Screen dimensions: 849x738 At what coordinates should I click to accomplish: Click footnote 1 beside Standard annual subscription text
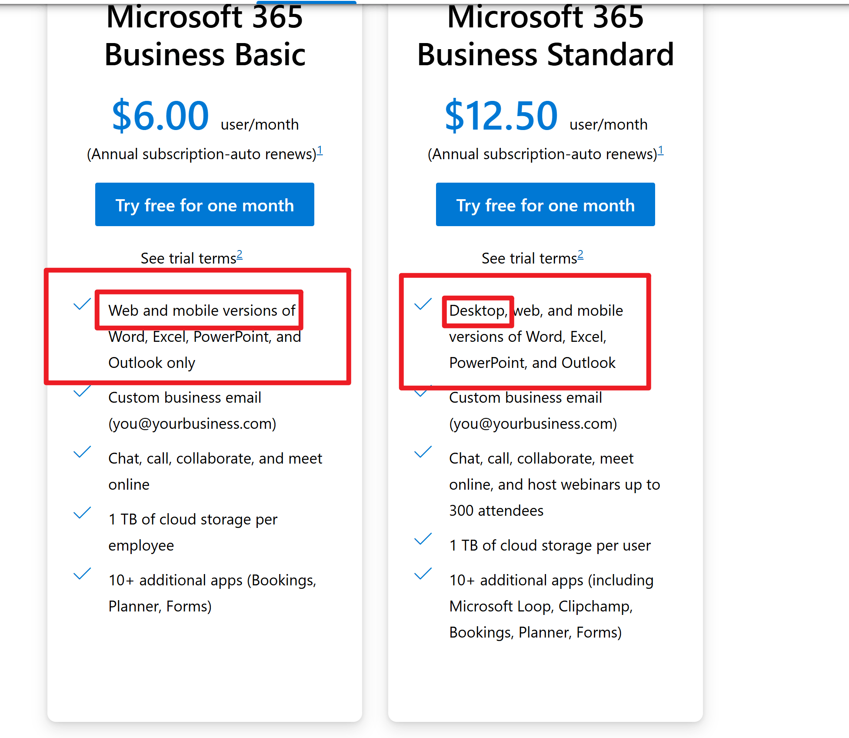tap(662, 150)
